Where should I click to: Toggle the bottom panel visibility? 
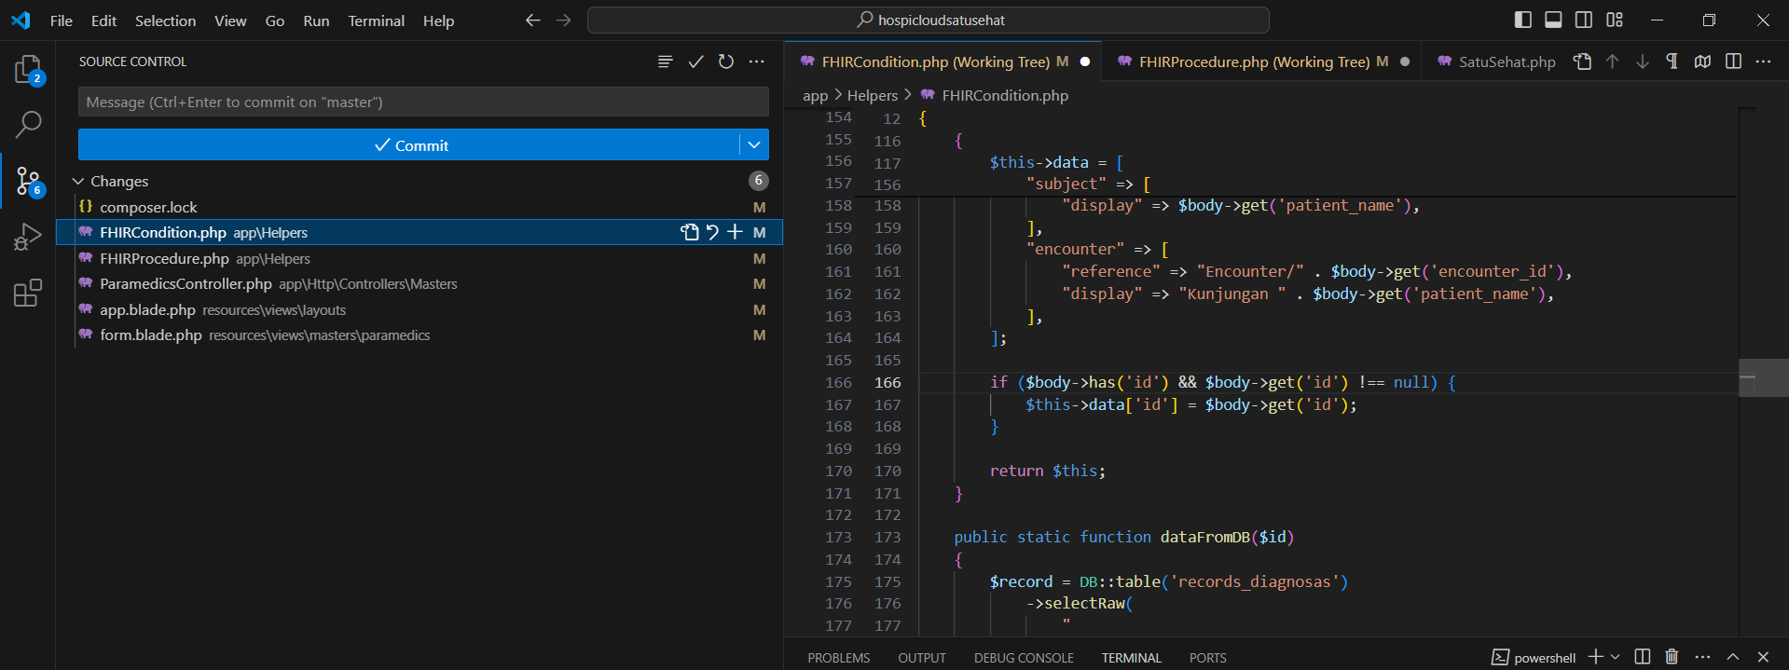tap(1553, 20)
